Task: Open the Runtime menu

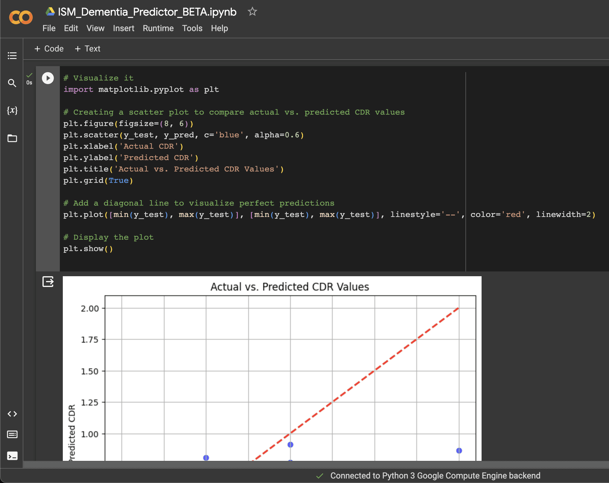Action: (158, 28)
